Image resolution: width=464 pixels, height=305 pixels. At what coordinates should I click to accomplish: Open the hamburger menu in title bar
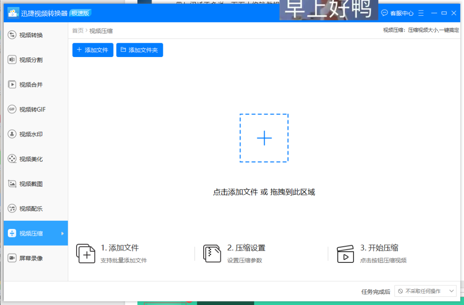click(421, 13)
